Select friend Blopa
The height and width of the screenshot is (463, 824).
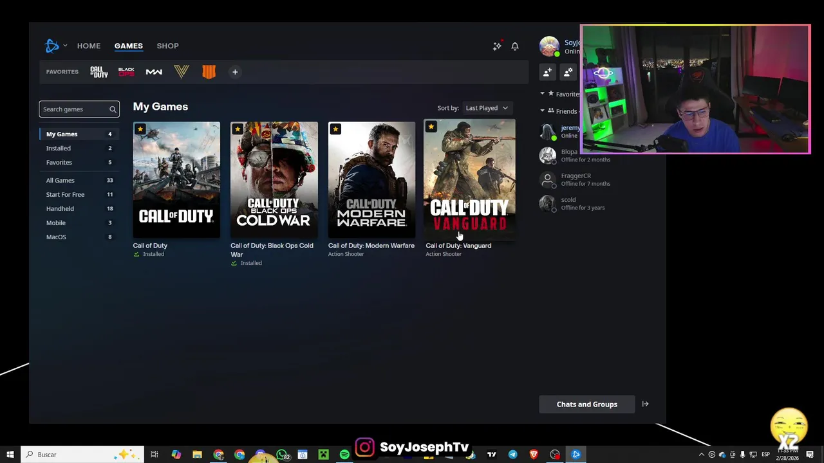click(x=569, y=152)
